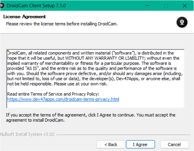The height and width of the screenshot is (151, 194).
Task: Go to the previous step with Back
Action: point(110,144)
